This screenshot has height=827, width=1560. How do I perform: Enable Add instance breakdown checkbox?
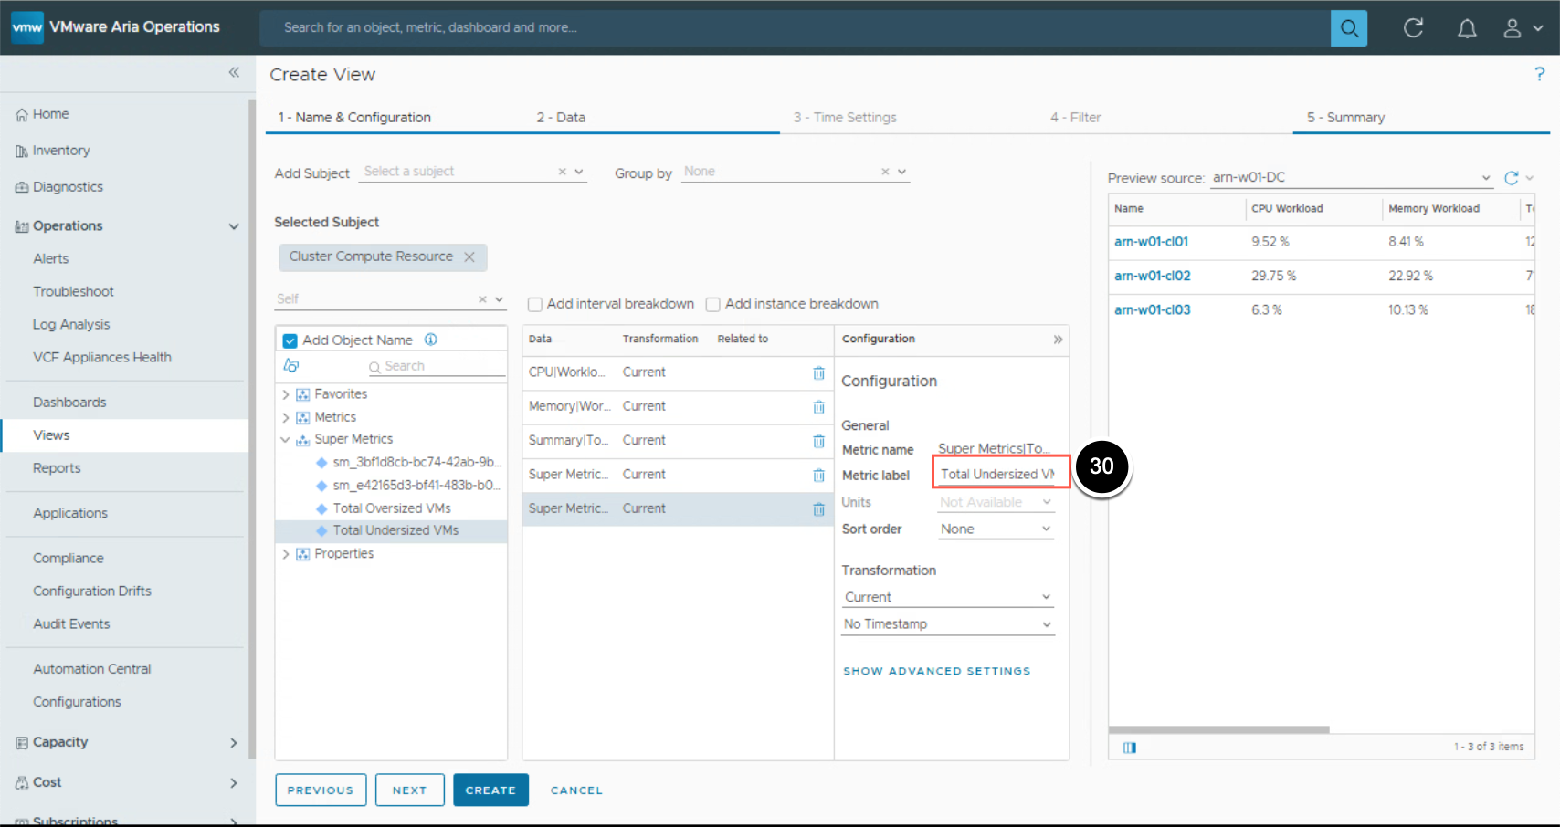(713, 305)
